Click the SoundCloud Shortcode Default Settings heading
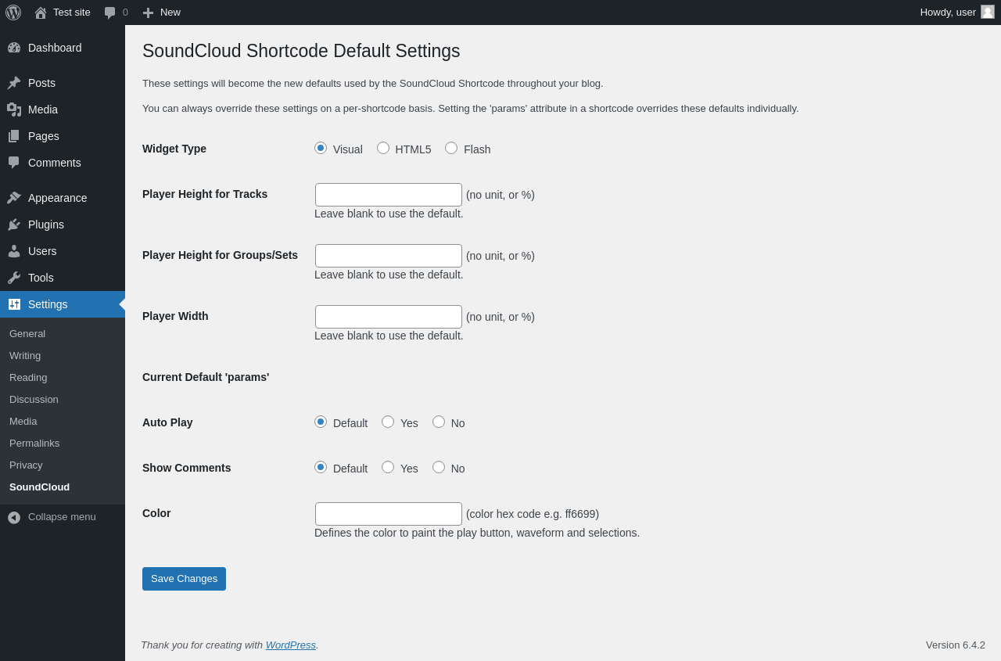Screen dimensions: 1001x661 [301, 51]
